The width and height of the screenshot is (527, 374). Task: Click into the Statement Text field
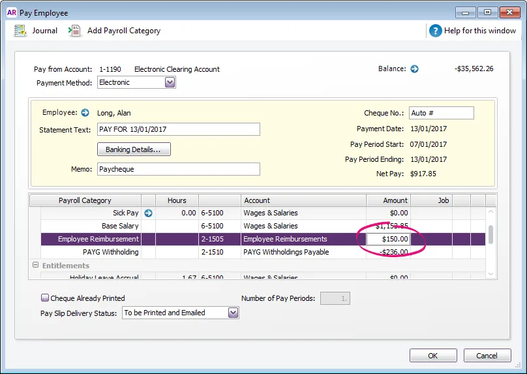coord(179,129)
